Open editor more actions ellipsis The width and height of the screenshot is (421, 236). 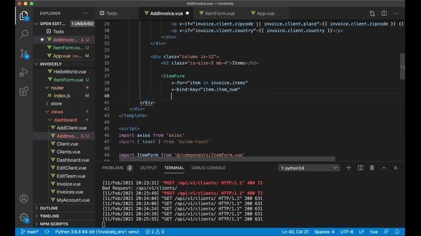tap(396, 13)
